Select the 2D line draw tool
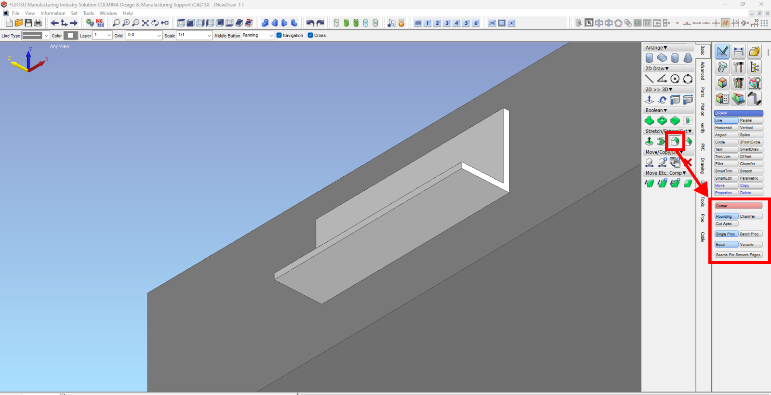Screen dimensions: 771x395 tap(649, 79)
